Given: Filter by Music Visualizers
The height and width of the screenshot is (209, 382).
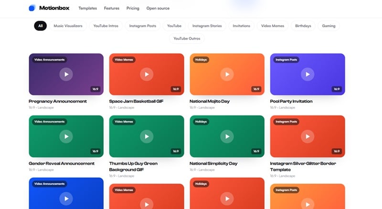Looking at the screenshot, I should tap(68, 26).
